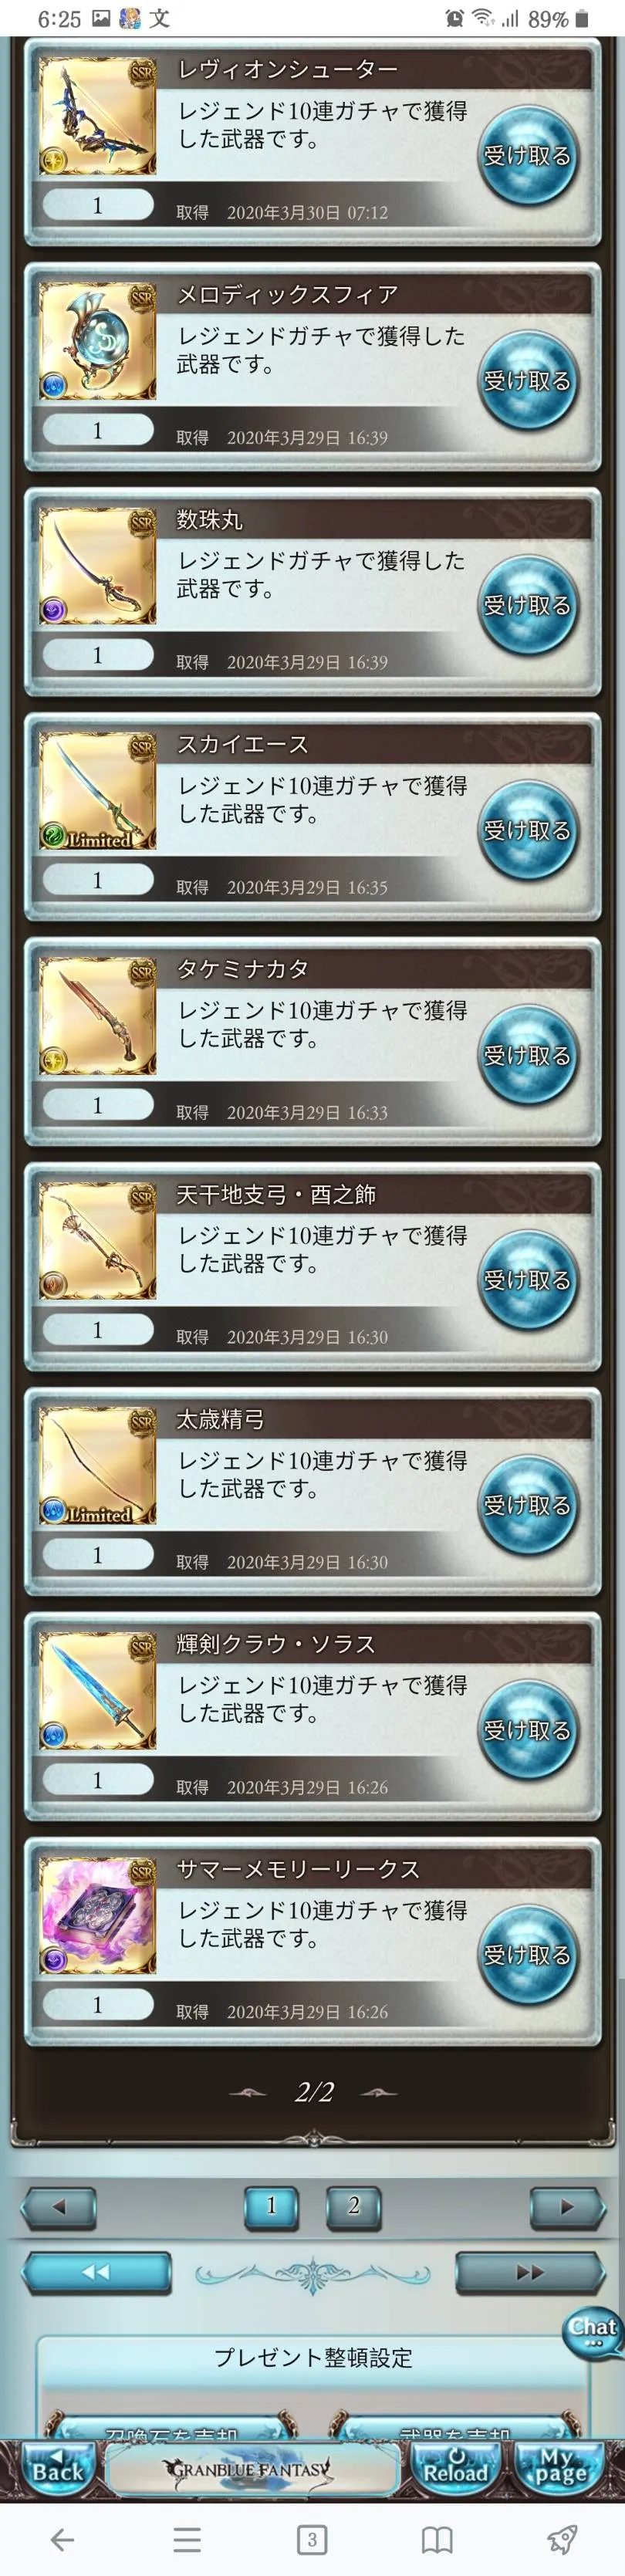The height and width of the screenshot is (2576, 625).
Task: Tap the サマーメモリーリークス book icon
Action: point(98,1916)
